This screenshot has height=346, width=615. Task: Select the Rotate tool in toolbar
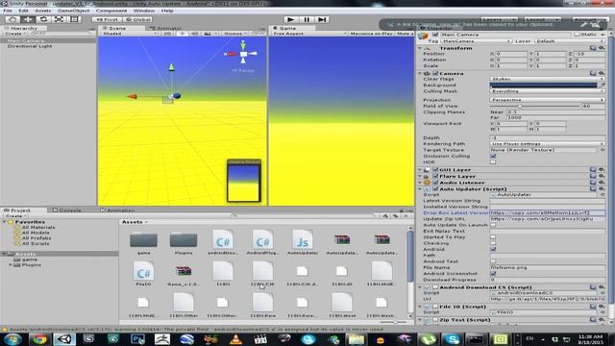click(x=43, y=19)
